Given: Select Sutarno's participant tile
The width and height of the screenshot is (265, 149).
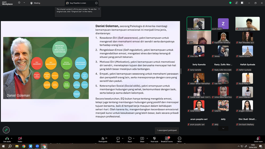Looking at the screenshot, I should (223, 106).
